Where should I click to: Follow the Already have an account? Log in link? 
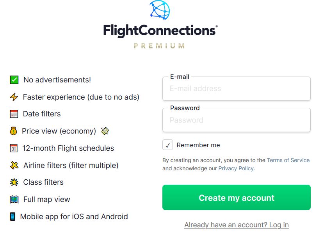237,225
